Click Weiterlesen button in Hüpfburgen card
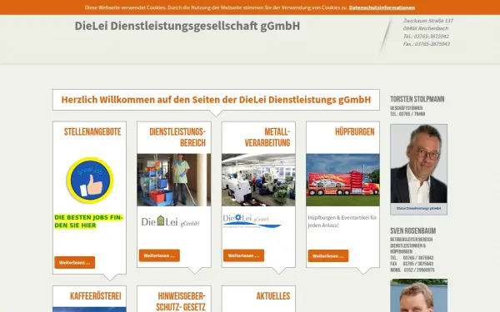This screenshot has height=312, width=500. point(328,256)
